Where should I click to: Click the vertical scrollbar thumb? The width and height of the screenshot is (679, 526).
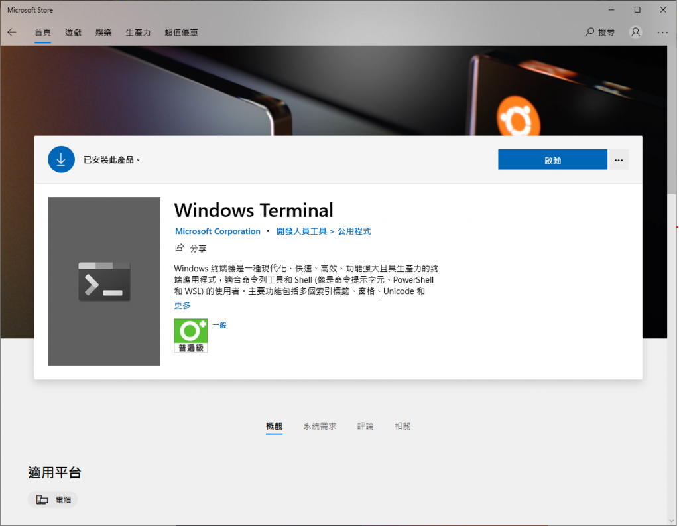click(x=672, y=121)
